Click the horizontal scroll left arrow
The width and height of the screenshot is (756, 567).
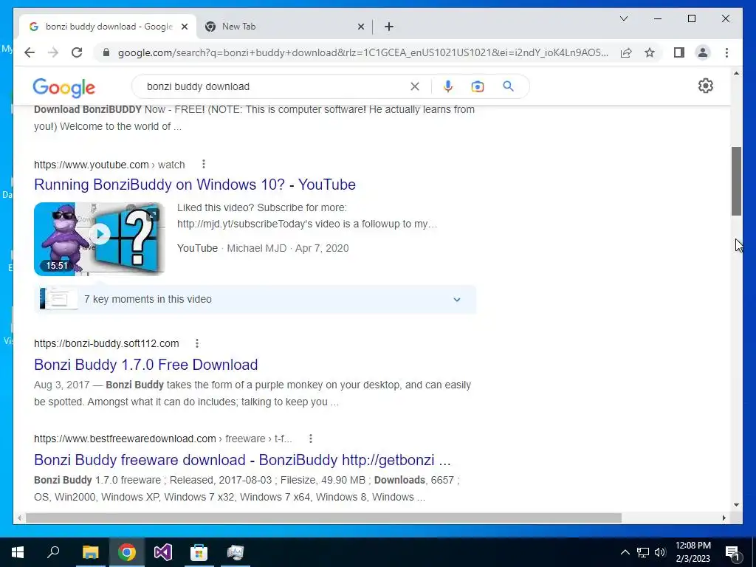point(19,518)
